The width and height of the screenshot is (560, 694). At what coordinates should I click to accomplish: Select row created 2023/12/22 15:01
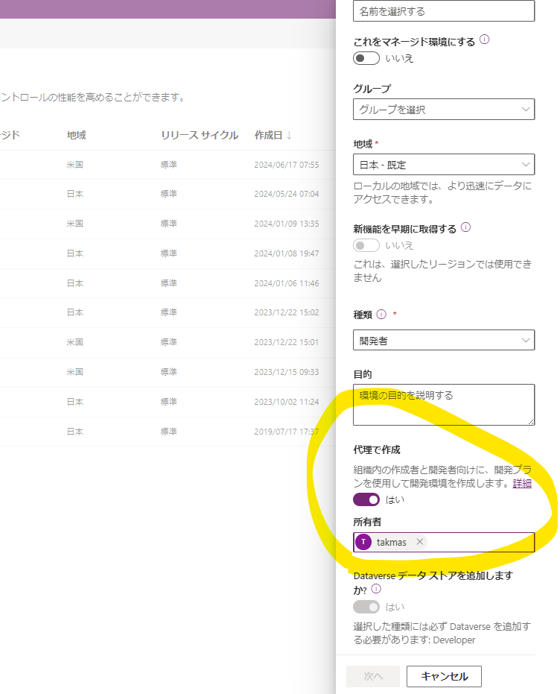[168, 342]
